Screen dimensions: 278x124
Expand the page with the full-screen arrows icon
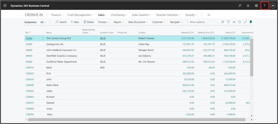245,22
